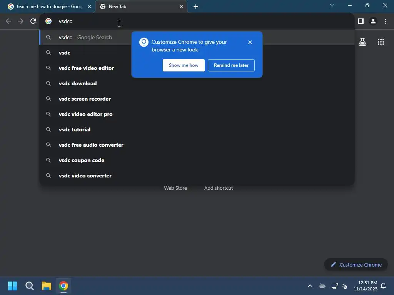394x295 pixels.
Task: Click Add shortcut
Action: click(219, 188)
